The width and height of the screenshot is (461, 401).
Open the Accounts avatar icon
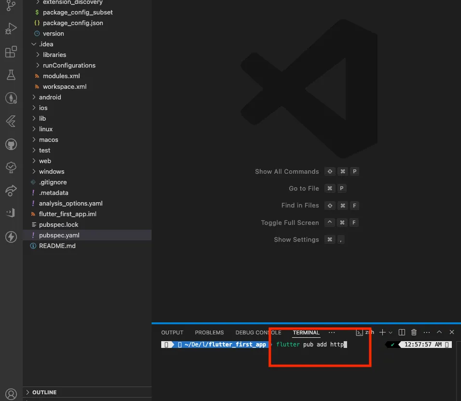(11, 394)
